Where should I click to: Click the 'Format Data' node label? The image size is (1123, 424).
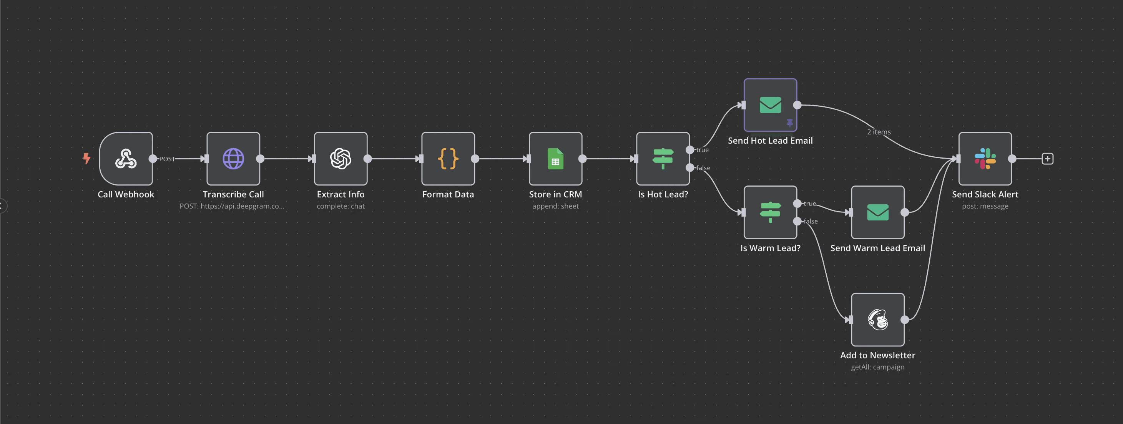coord(448,194)
